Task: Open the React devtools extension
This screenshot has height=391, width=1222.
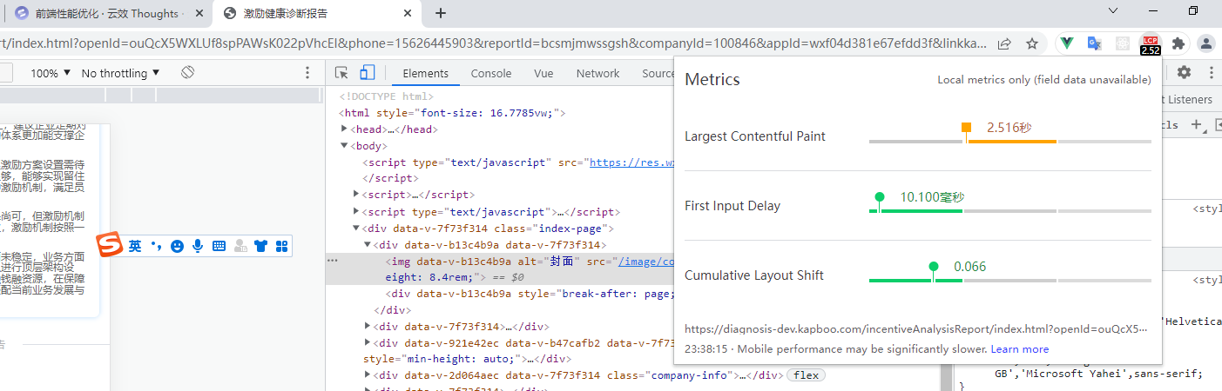Action: coord(1123,43)
